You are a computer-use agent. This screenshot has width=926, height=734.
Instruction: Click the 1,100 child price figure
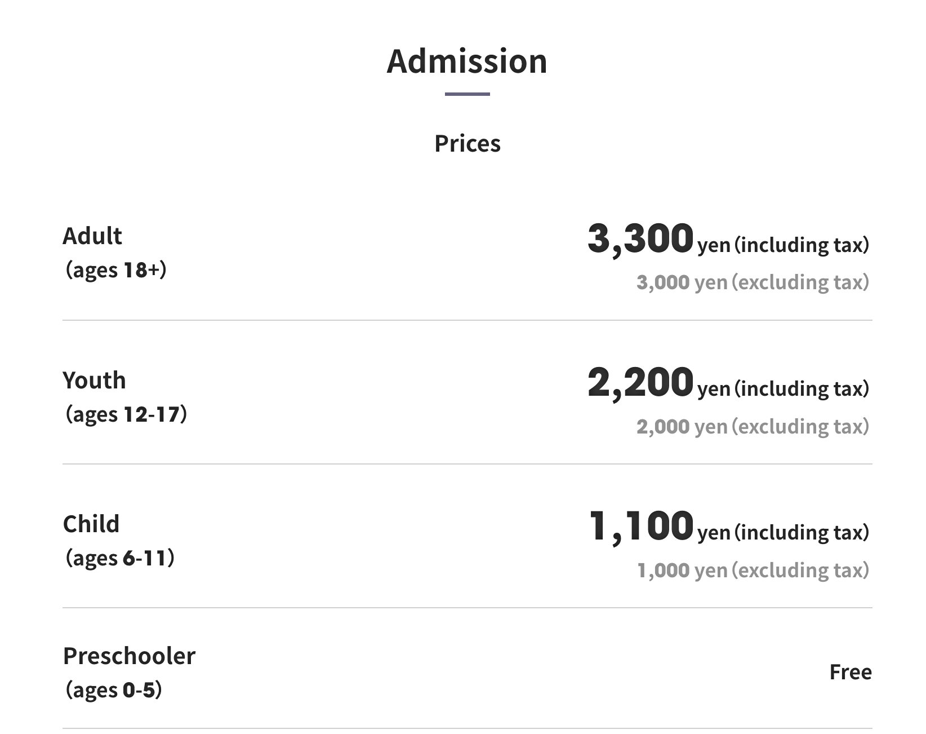(x=641, y=527)
